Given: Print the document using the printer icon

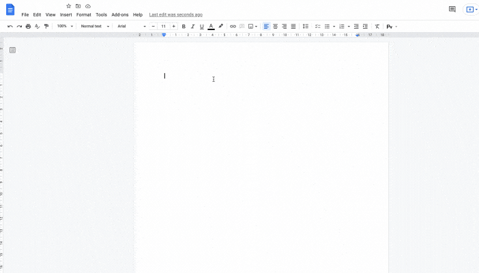Looking at the screenshot, I should [x=28, y=26].
